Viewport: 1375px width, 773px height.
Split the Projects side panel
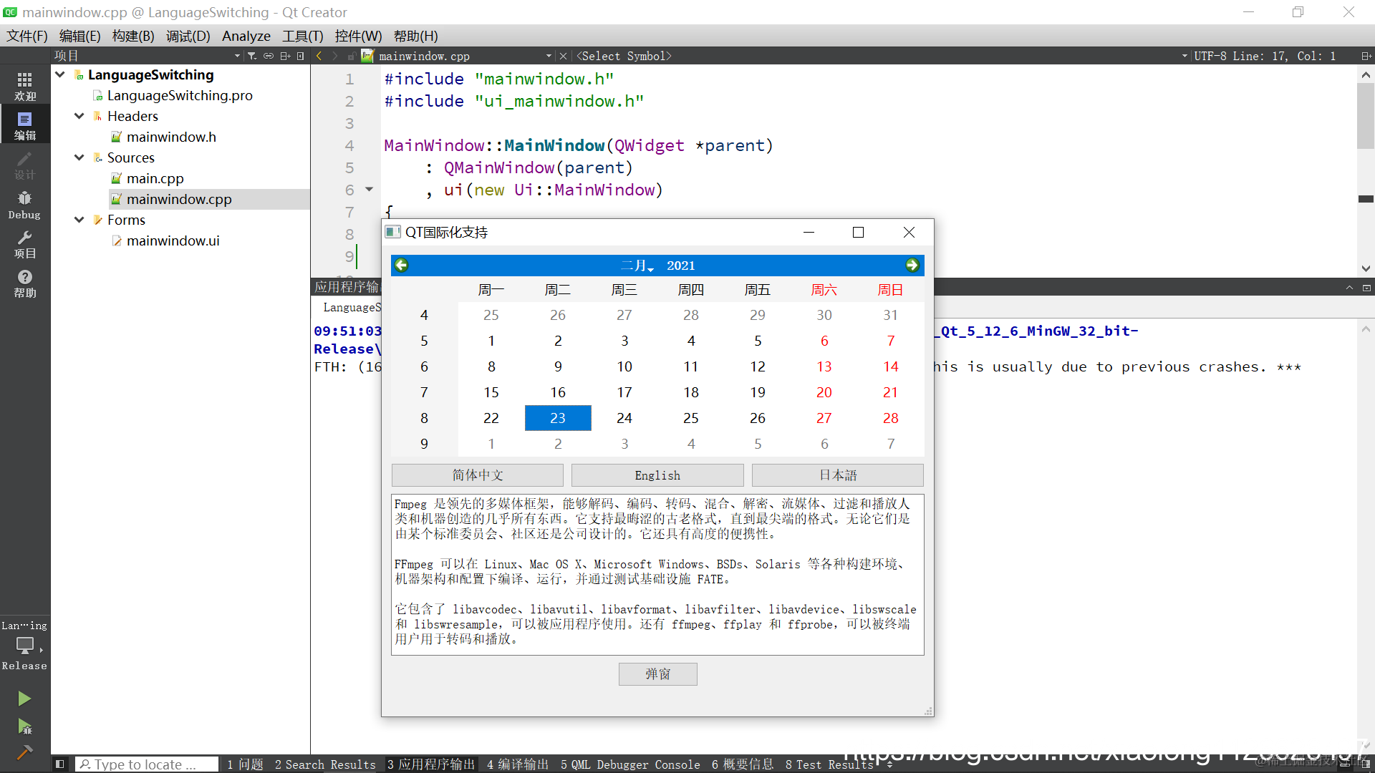[285, 56]
